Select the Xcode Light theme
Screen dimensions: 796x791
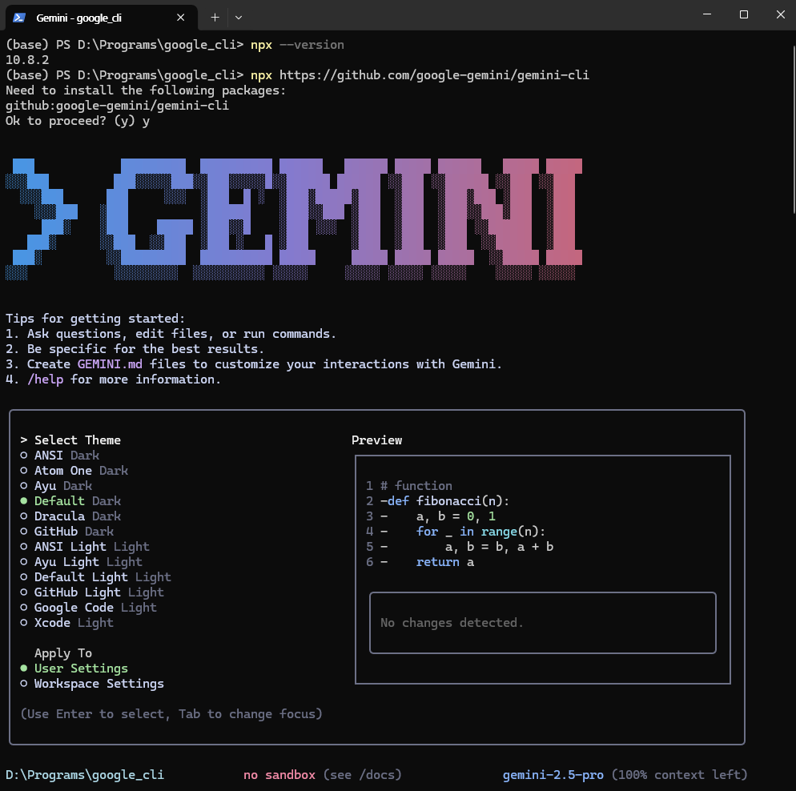point(67,623)
